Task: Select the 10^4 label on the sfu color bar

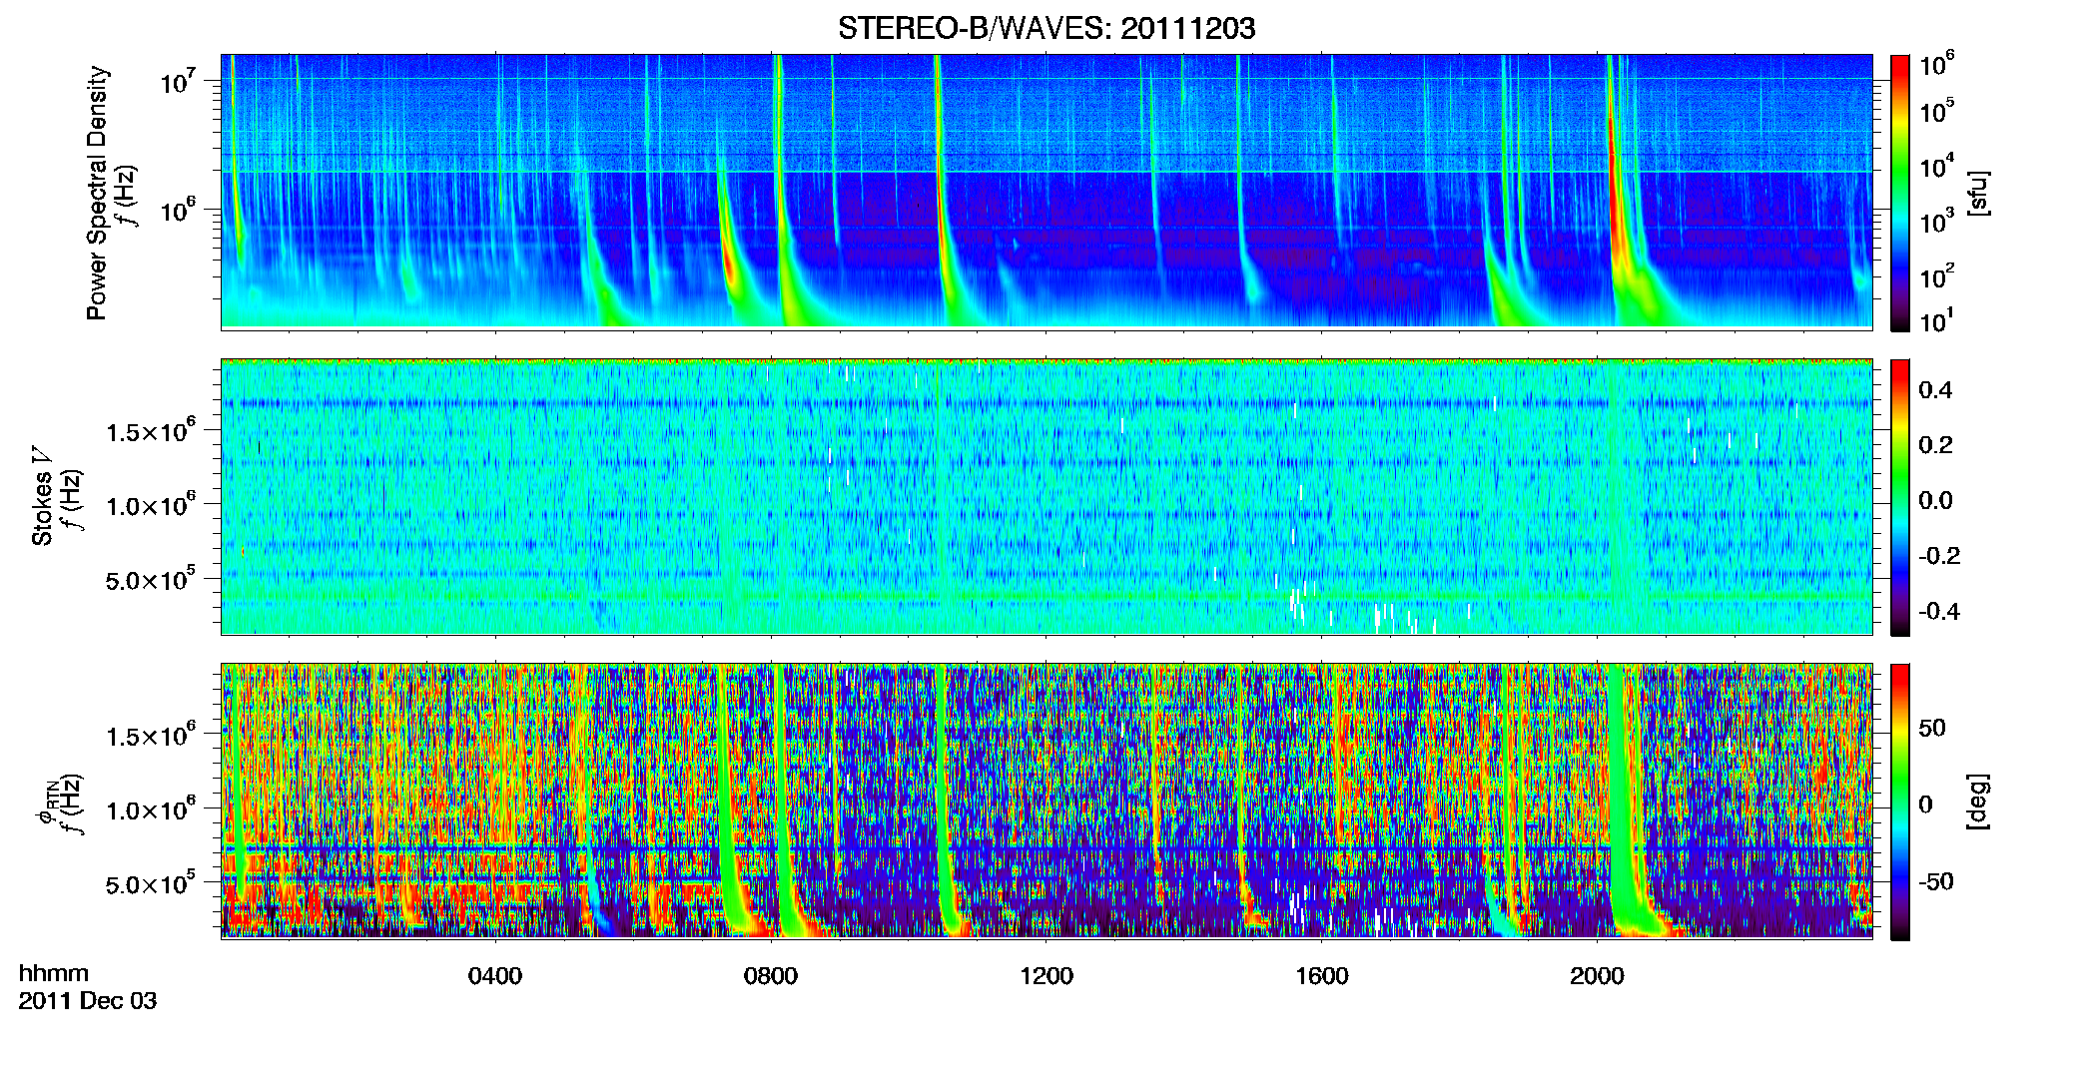Action: (x=1936, y=166)
